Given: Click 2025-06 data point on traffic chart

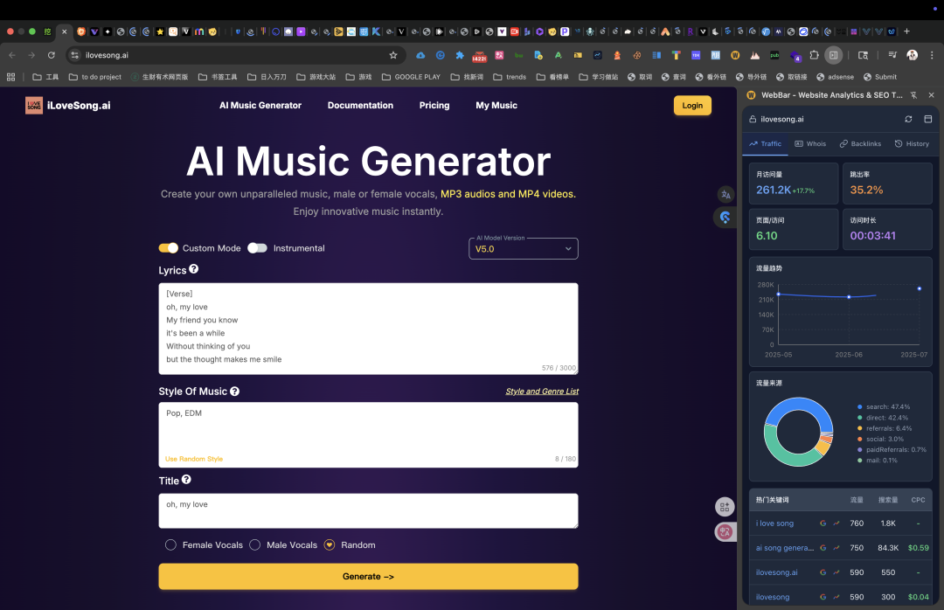Looking at the screenshot, I should pos(849,297).
